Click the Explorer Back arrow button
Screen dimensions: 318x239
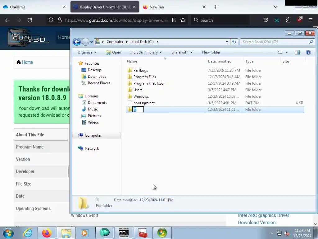pos(77,42)
